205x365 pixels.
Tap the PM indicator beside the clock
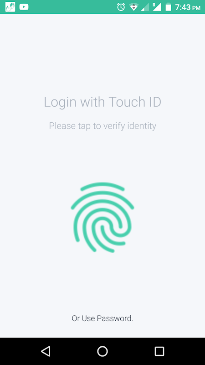[196, 8]
